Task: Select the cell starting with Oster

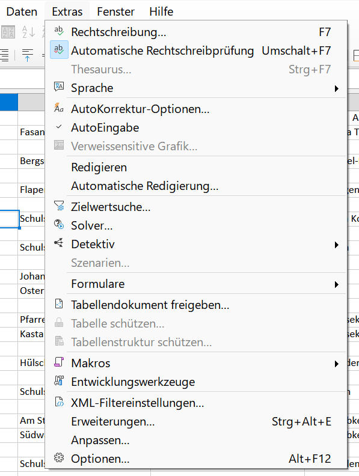Action: click(x=32, y=291)
